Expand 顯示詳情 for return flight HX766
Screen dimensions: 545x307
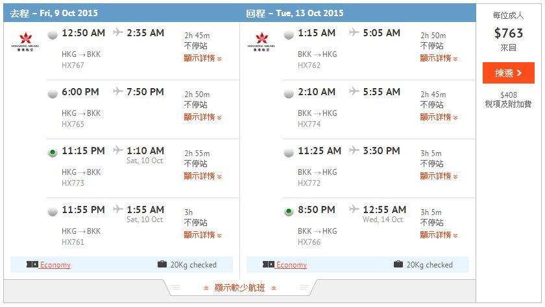pyautogui.click(x=439, y=235)
